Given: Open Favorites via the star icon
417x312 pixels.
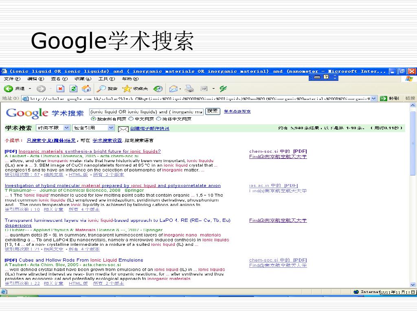Looking at the screenshot, I should (127, 89).
